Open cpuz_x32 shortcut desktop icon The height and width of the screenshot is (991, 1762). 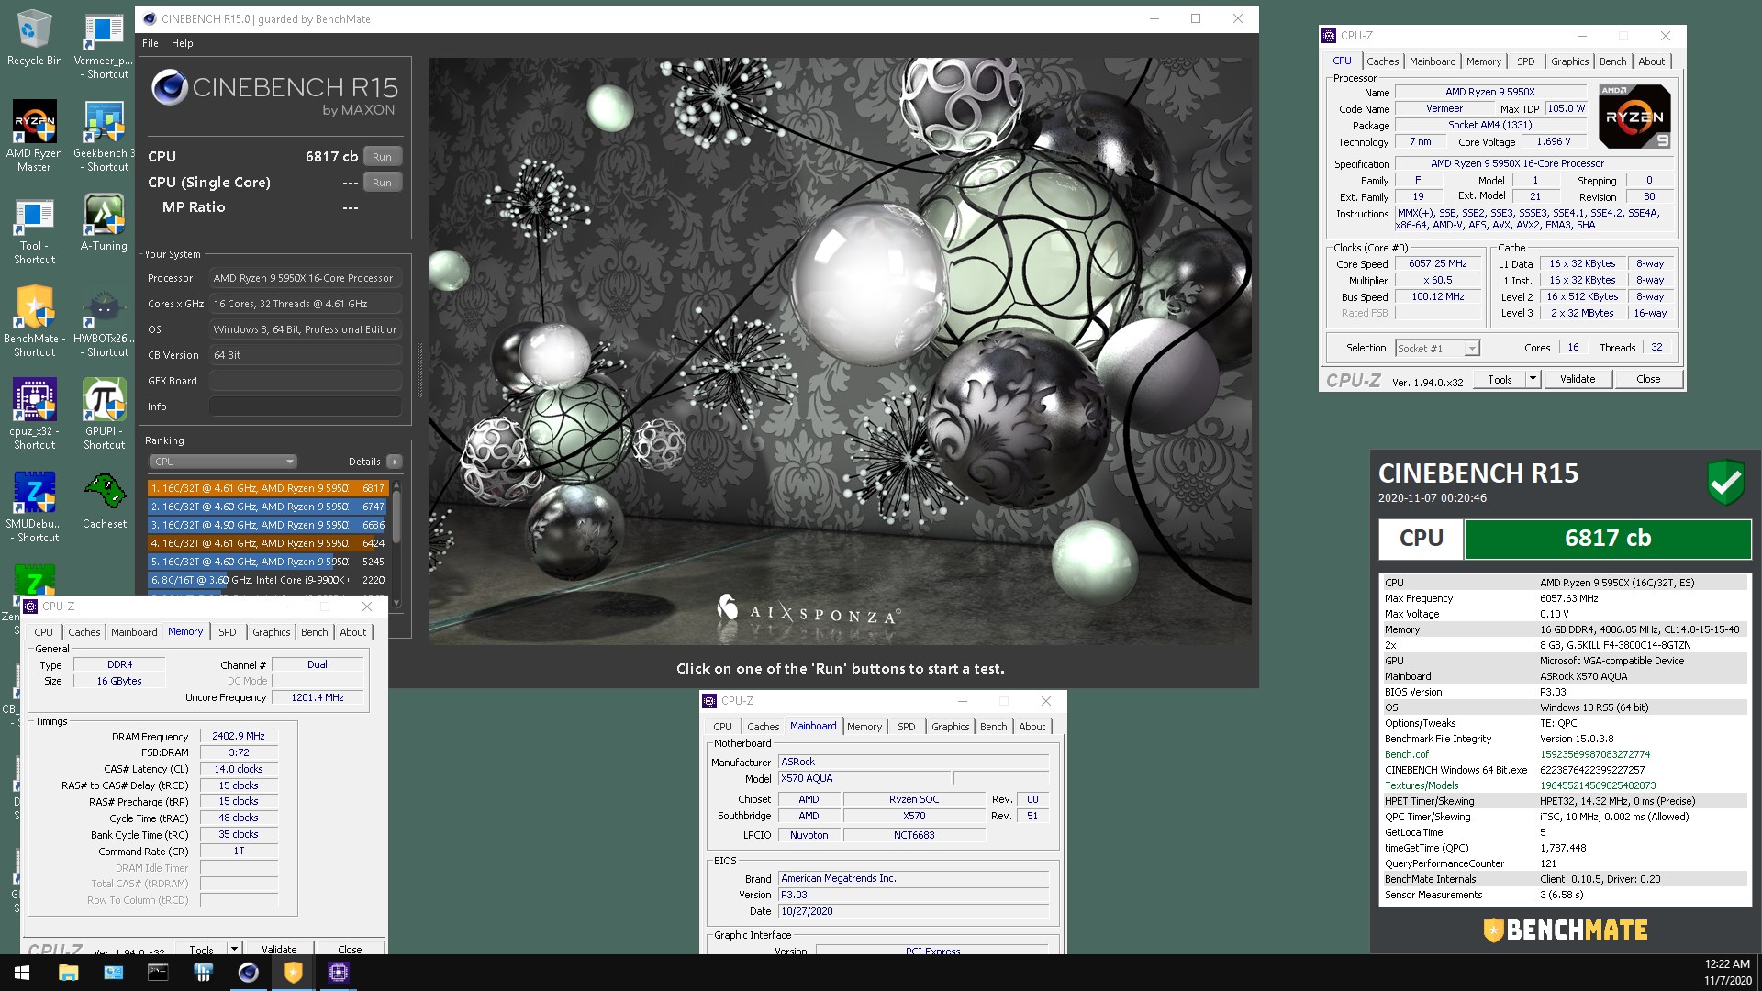pos(34,414)
